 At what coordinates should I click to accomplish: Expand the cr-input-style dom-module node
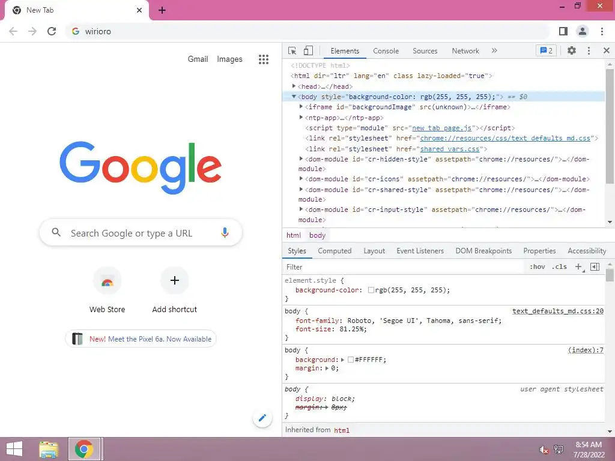point(301,209)
